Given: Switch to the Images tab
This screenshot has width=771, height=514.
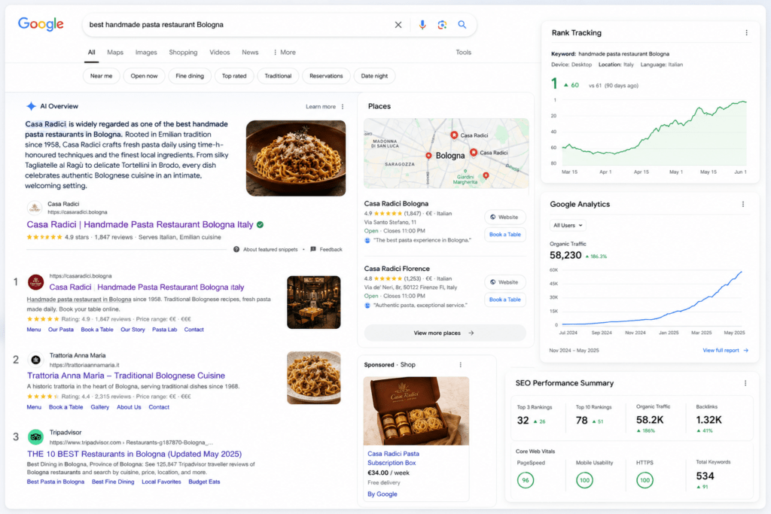Looking at the screenshot, I should click(146, 53).
